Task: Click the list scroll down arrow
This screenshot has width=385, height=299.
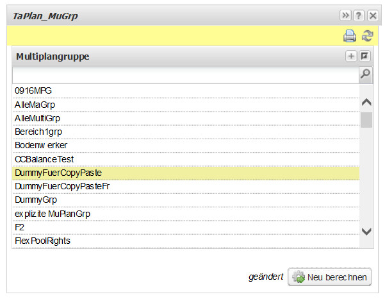Action: pos(366,231)
